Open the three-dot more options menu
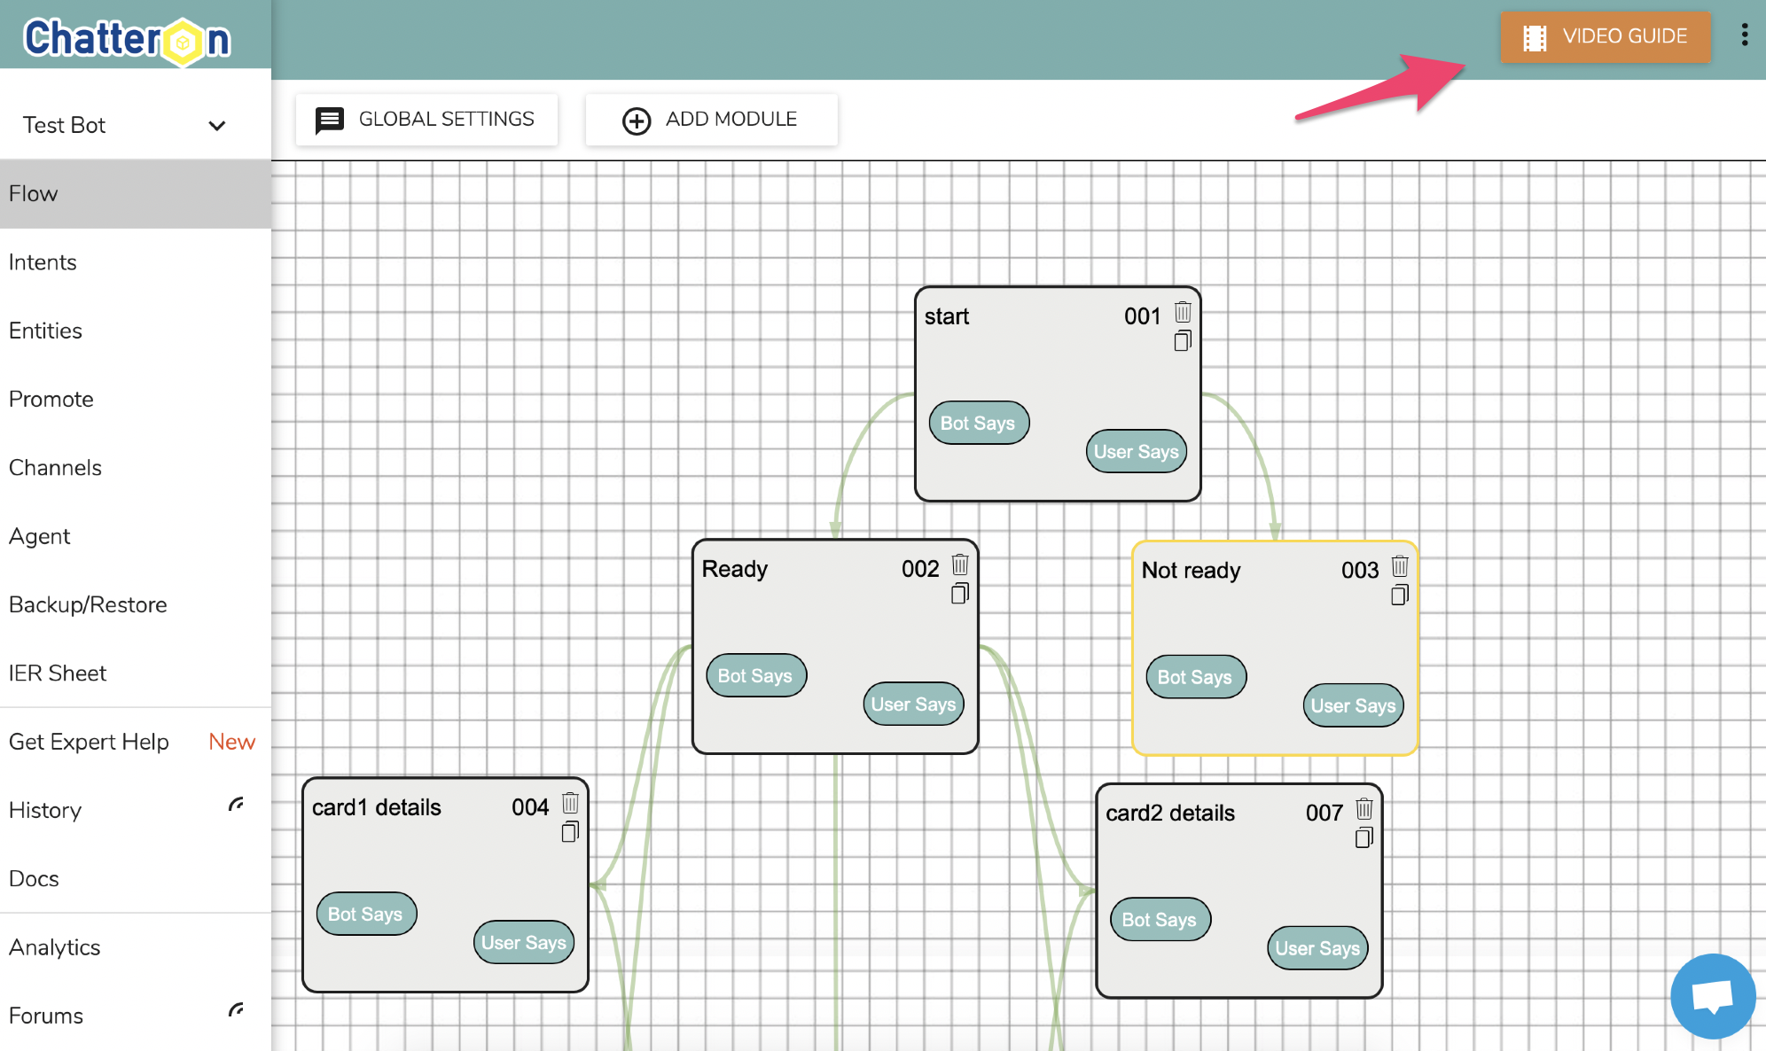Image resolution: width=1766 pixels, height=1051 pixels. [1744, 35]
